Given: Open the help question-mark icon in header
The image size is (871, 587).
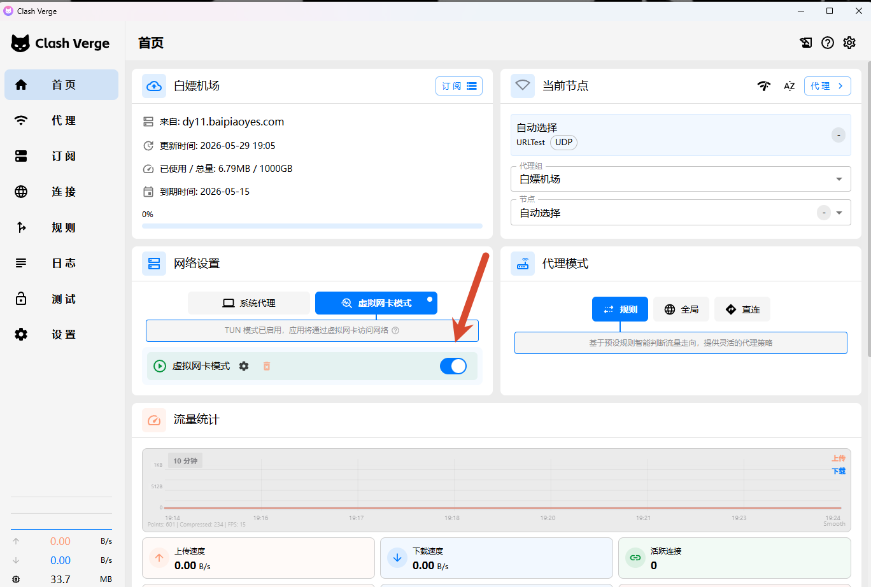Looking at the screenshot, I should tap(828, 43).
